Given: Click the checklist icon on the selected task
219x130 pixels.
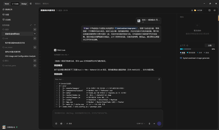Looking at the screenshot, I should (x=35, y=34).
